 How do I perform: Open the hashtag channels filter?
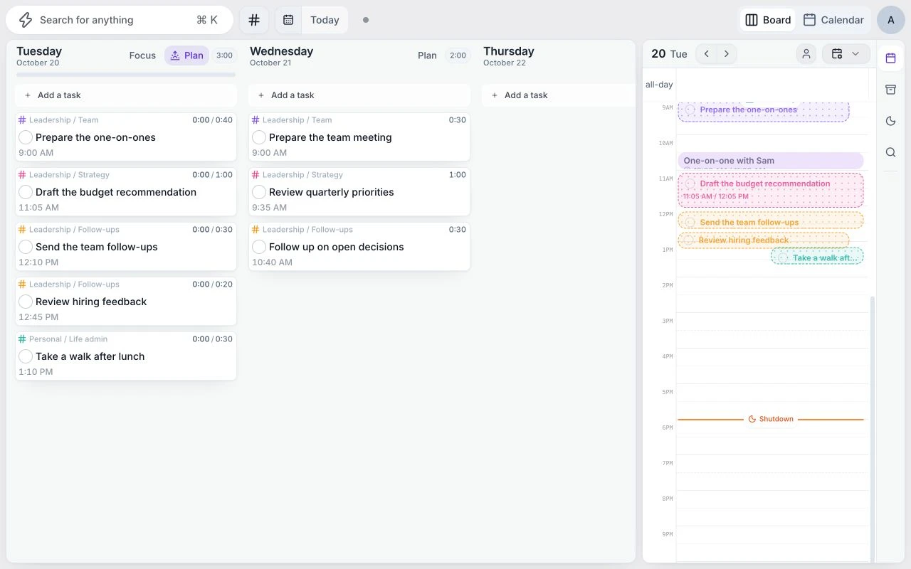point(254,20)
